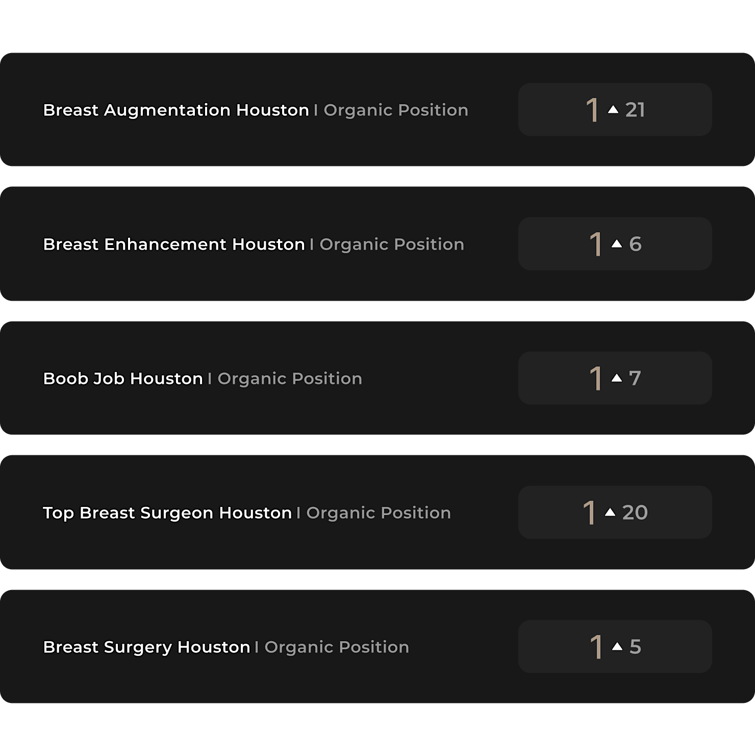Viewport: 755px width, 756px height.
Task: Click the position change number 7
Action: (635, 378)
